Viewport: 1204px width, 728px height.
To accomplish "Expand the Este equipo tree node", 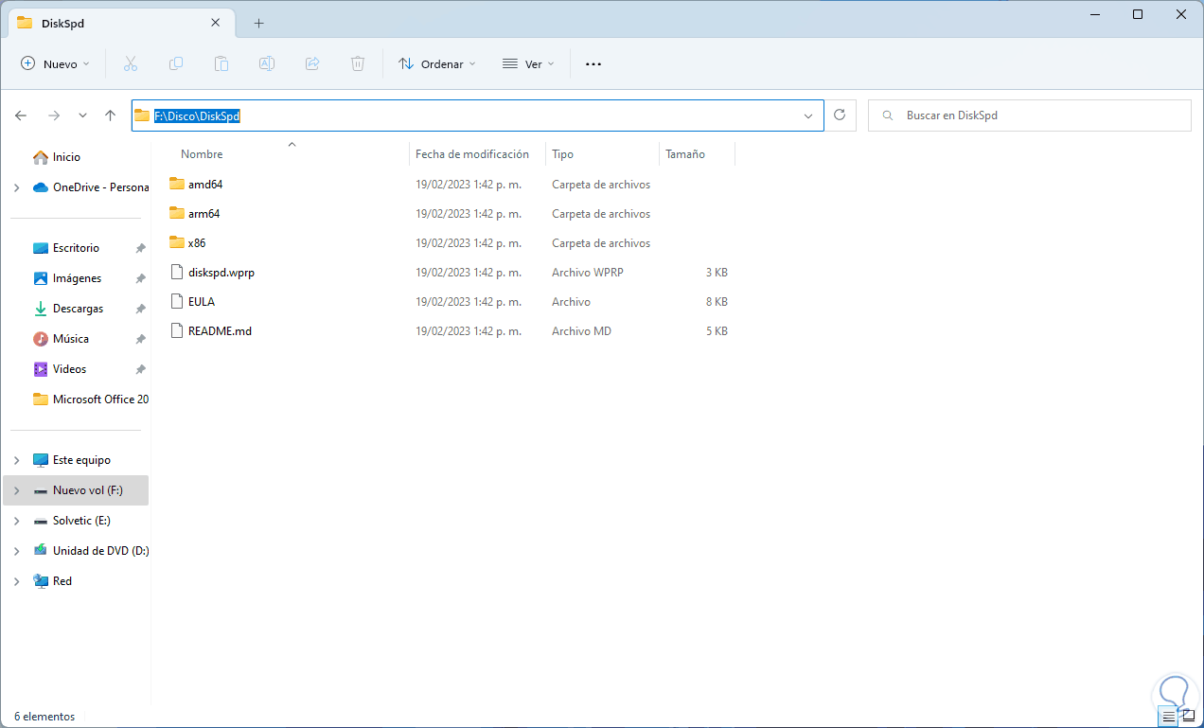I will [16, 460].
